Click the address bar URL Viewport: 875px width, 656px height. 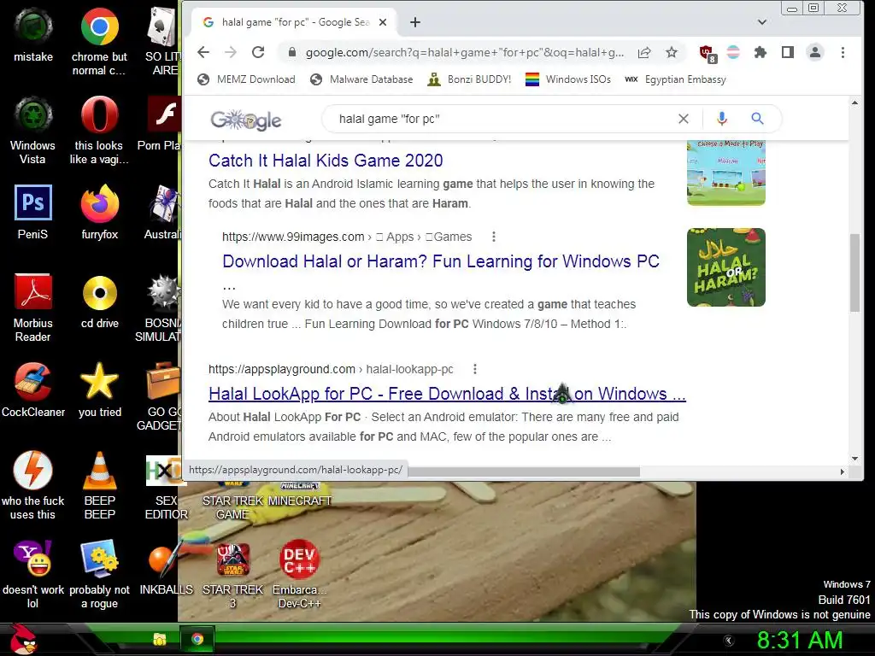click(464, 52)
